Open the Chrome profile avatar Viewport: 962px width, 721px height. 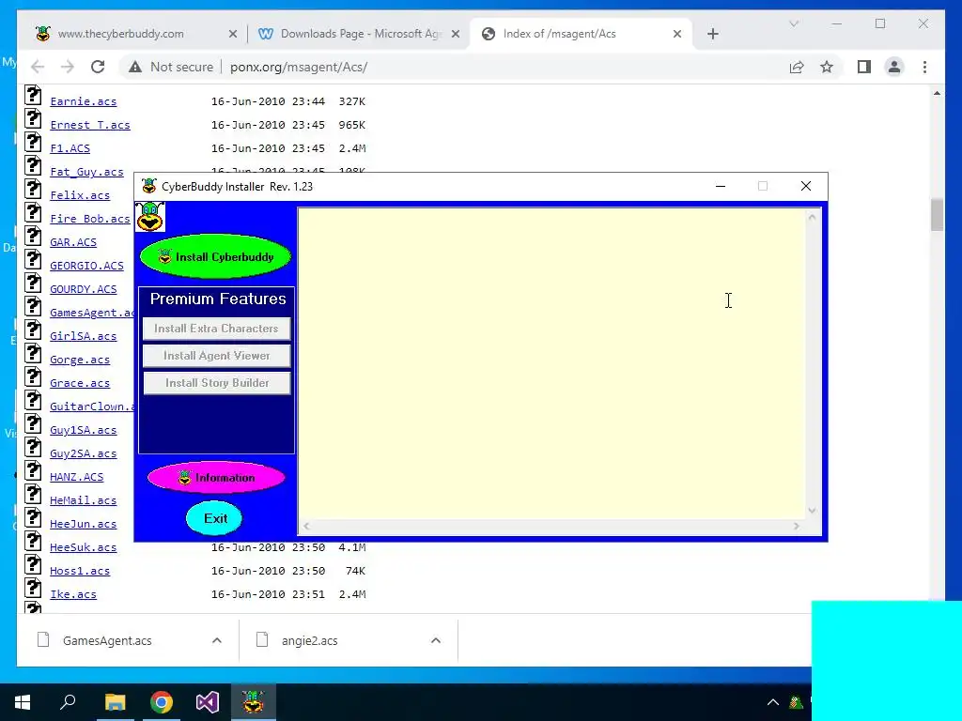click(894, 67)
